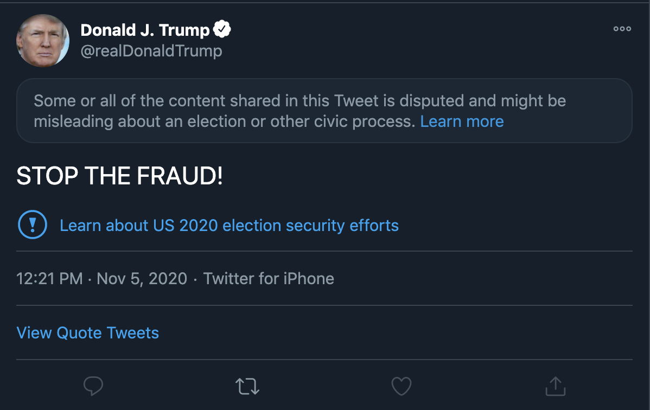
Task: Open Learn about US 2020 election security efforts
Action: coord(230,226)
